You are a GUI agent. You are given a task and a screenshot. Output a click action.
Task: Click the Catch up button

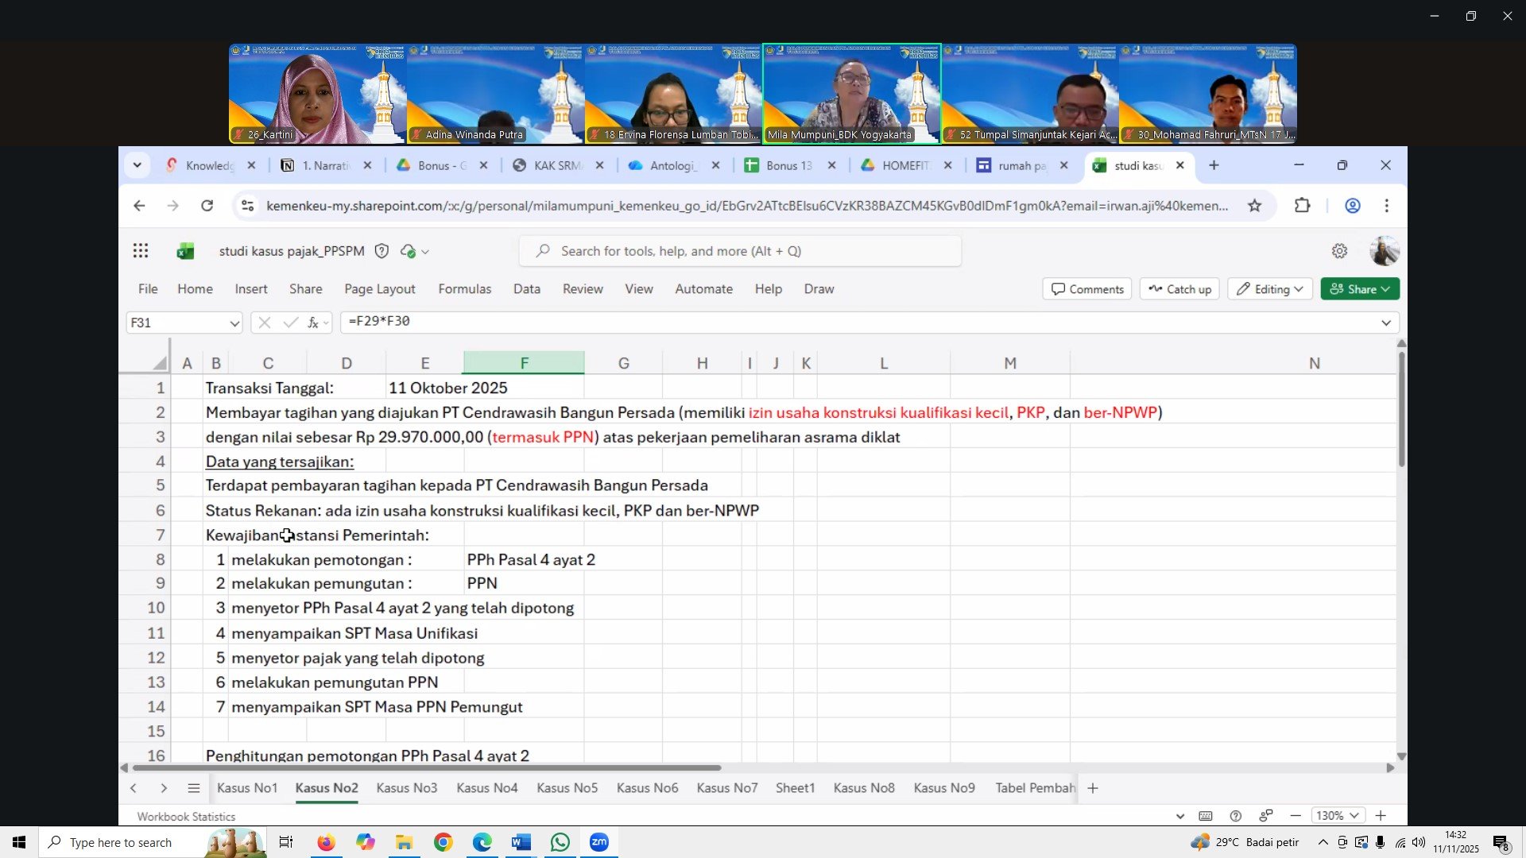[x=1179, y=289]
